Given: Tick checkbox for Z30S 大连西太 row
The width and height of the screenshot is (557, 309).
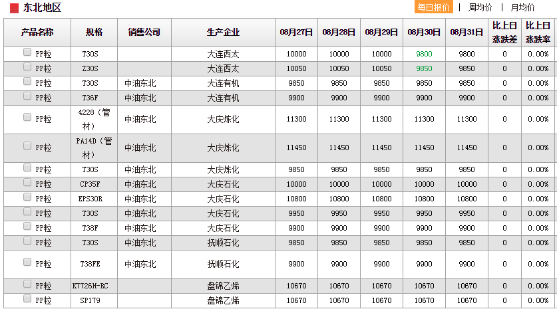Looking at the screenshot, I should coord(27,66).
